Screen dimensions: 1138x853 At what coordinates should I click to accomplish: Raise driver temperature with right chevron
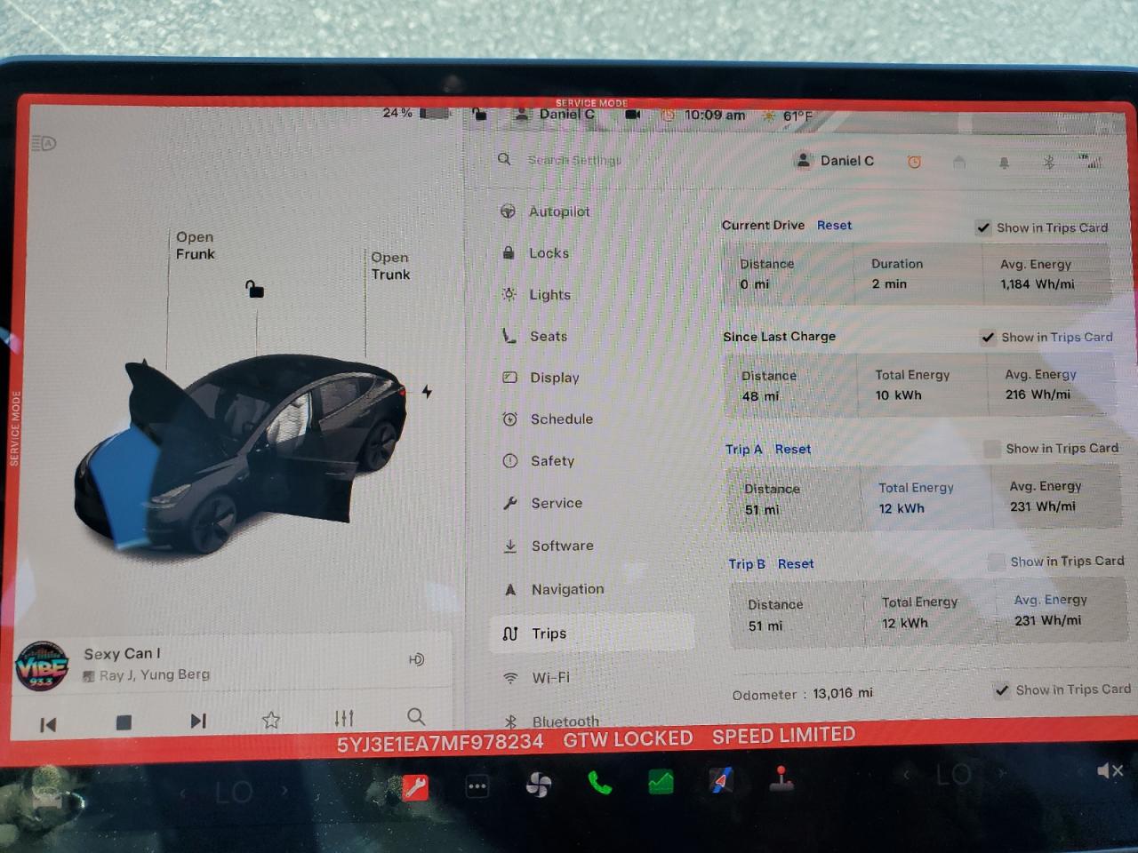(284, 790)
